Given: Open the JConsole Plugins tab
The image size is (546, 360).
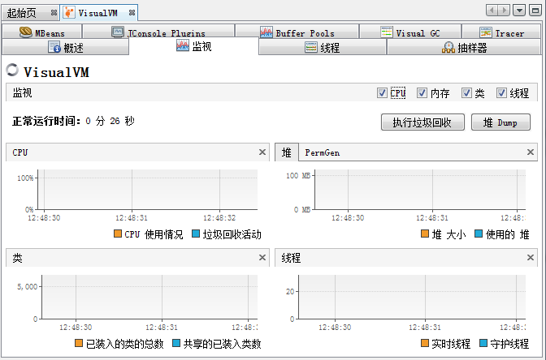Looking at the screenshot, I should coord(158,32).
